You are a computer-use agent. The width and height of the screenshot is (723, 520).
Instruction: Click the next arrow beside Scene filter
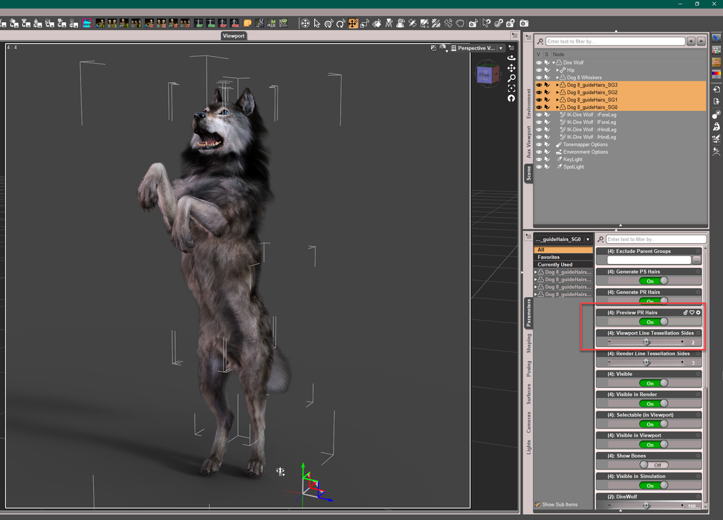pos(701,41)
